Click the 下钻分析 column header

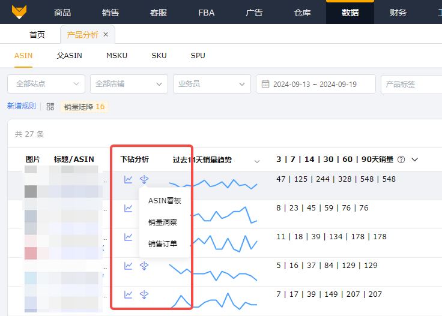135,159
